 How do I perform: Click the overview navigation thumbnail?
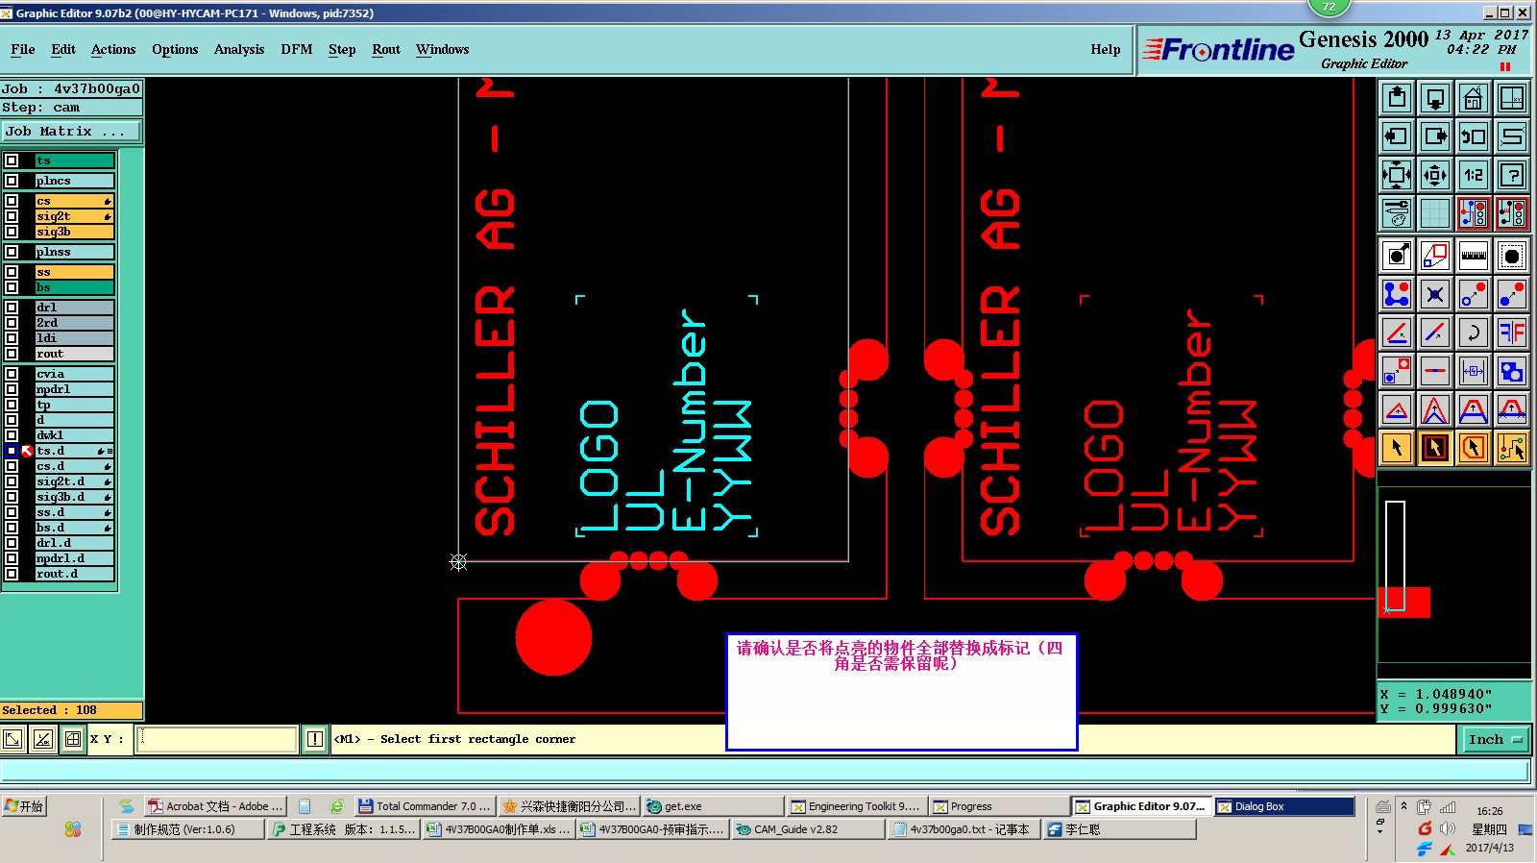pos(1453,574)
